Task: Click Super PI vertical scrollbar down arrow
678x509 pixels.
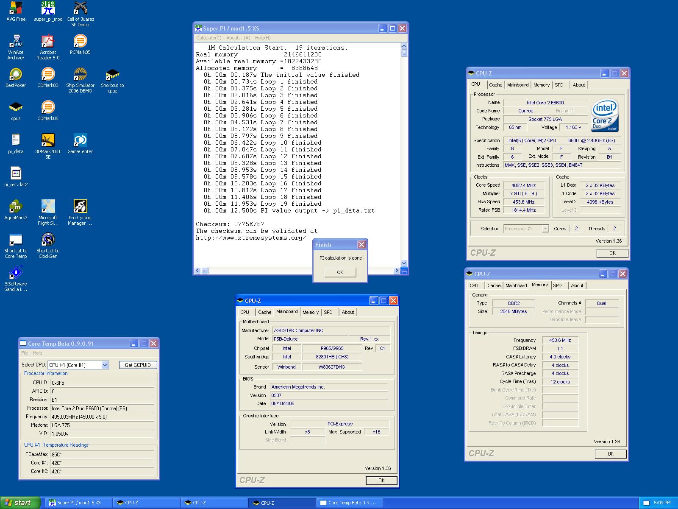Action: tap(404, 263)
